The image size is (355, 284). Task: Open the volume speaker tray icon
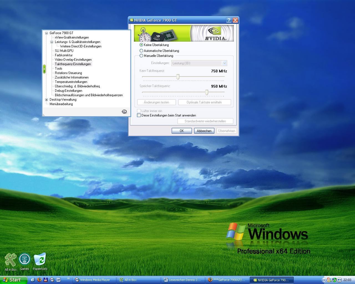[x=339, y=280]
